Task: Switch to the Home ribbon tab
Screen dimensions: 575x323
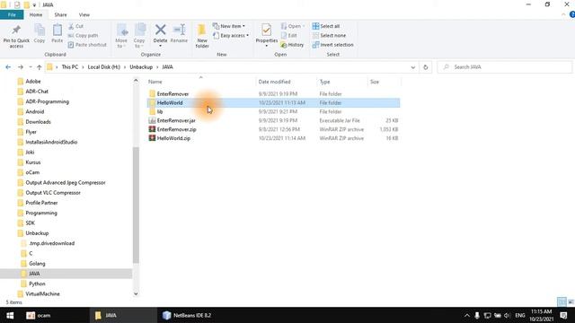Action: coord(36,14)
